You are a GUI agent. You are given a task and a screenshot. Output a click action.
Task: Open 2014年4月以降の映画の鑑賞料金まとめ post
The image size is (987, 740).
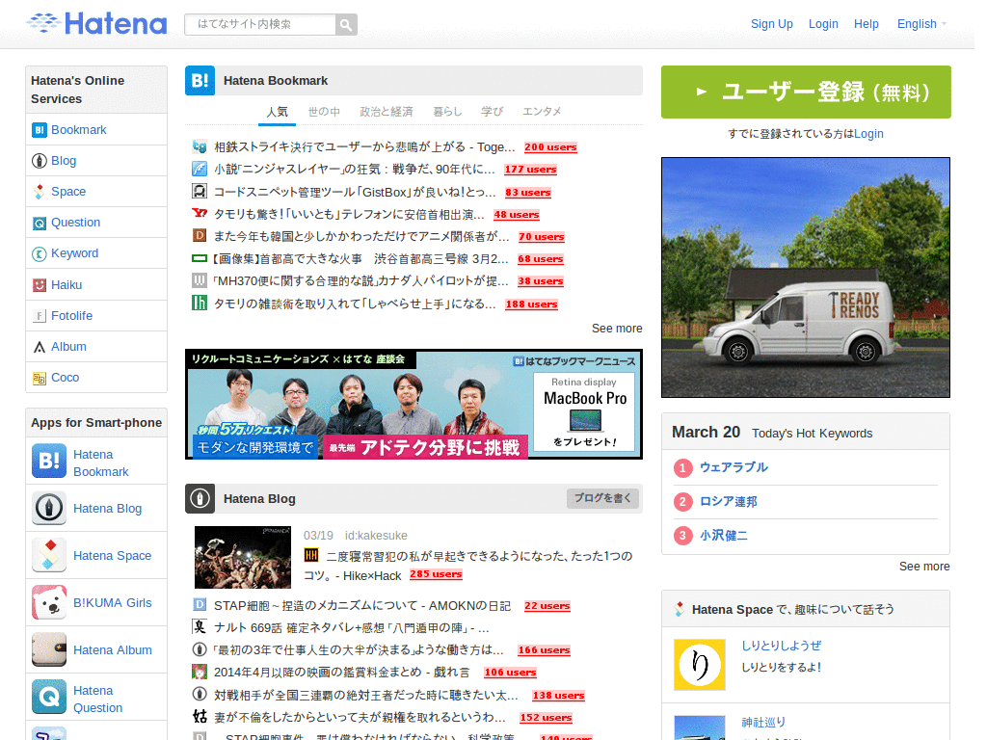click(342, 672)
